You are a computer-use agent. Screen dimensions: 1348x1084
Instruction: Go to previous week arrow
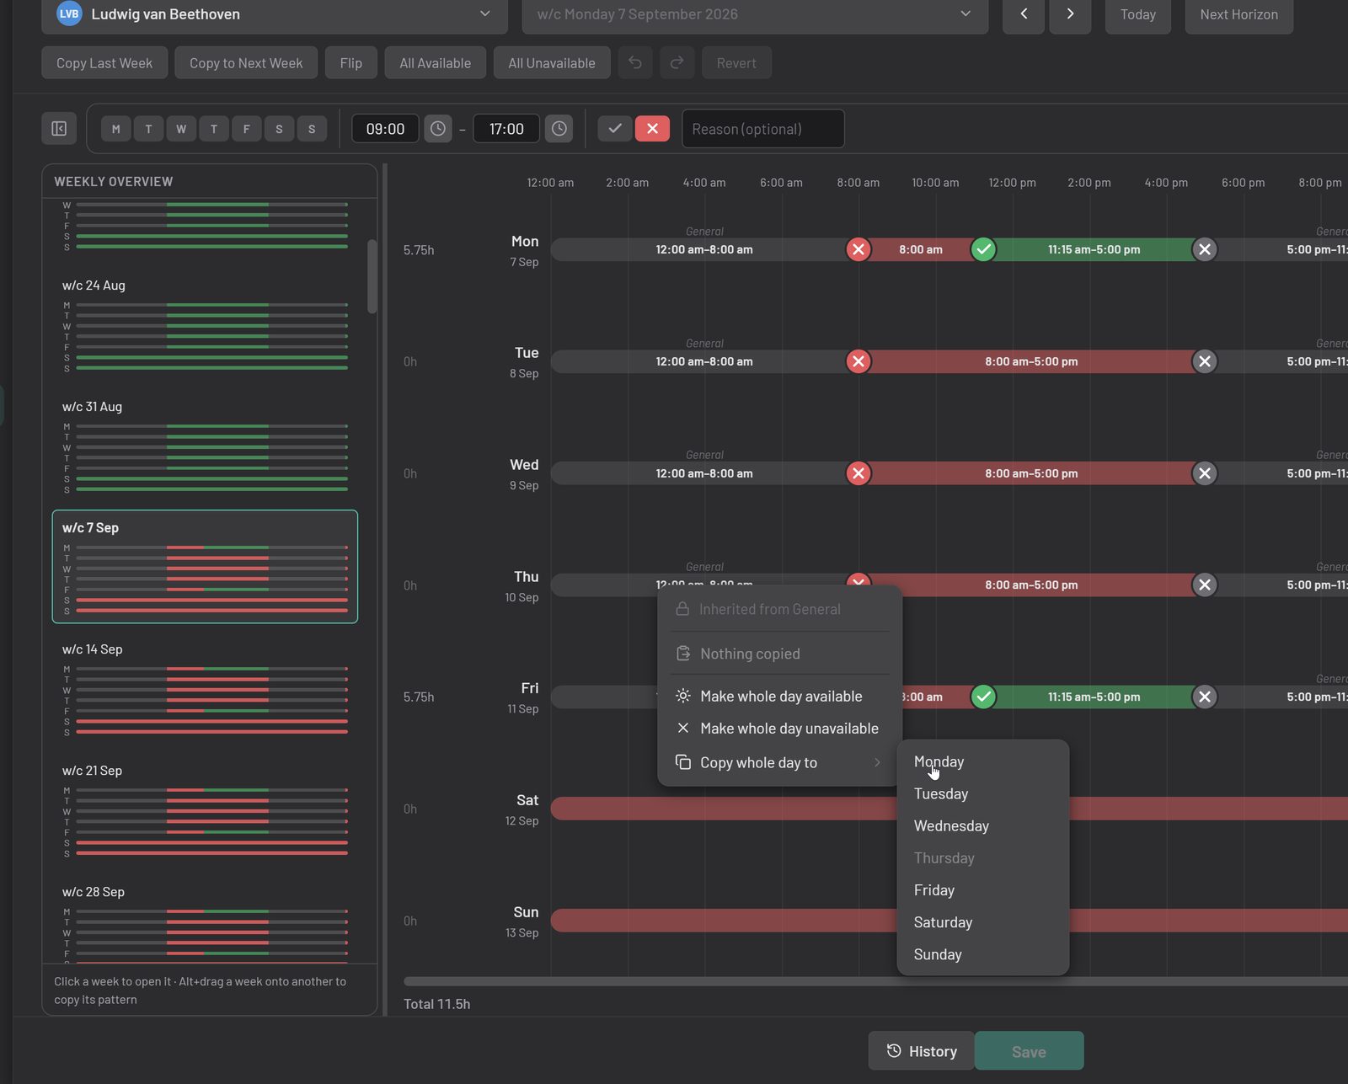(x=1024, y=14)
